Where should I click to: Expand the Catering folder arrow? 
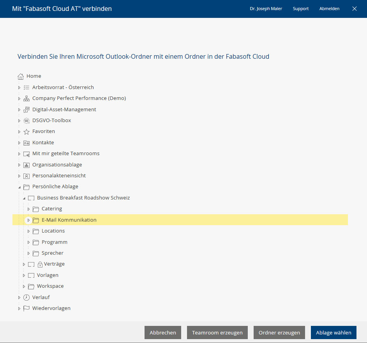(28, 209)
